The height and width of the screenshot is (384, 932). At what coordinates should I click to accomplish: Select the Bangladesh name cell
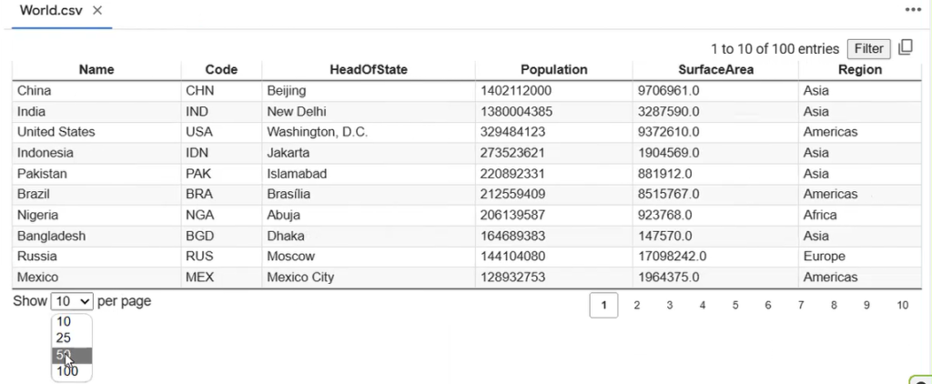[x=96, y=236]
